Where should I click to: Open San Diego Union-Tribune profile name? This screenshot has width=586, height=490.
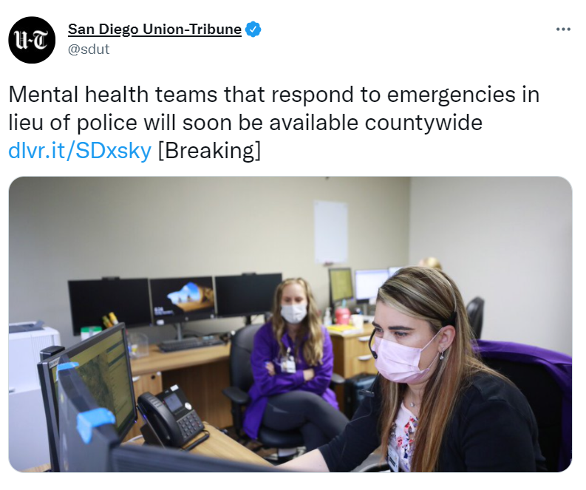click(154, 29)
